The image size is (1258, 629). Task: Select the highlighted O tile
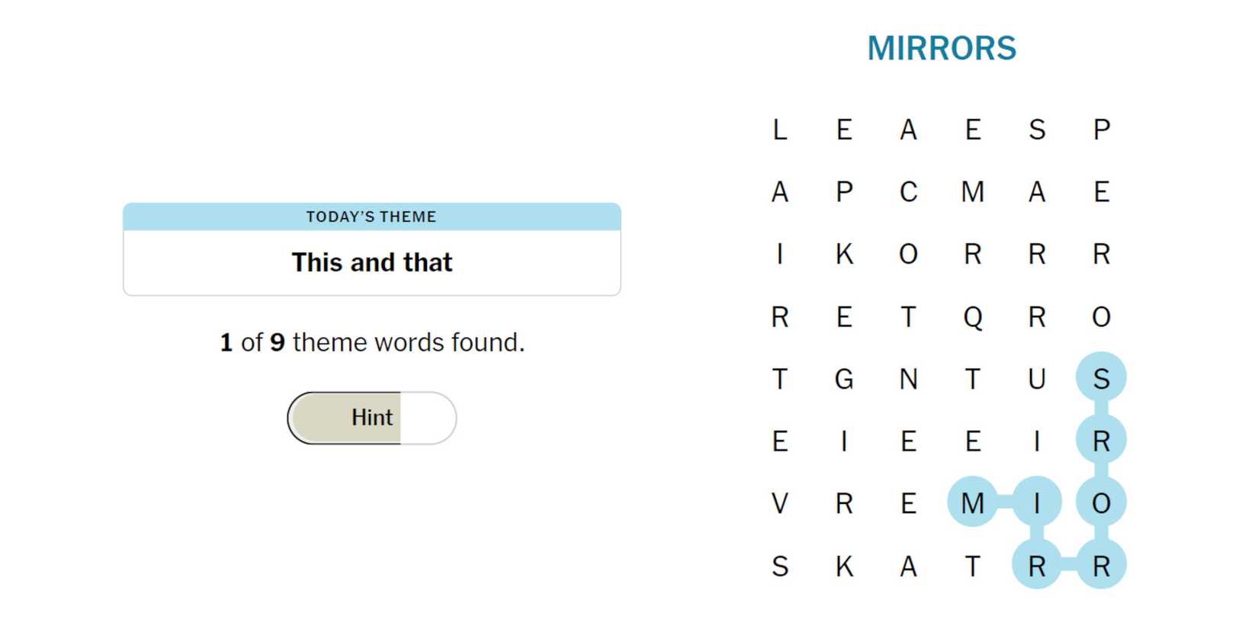(1101, 503)
